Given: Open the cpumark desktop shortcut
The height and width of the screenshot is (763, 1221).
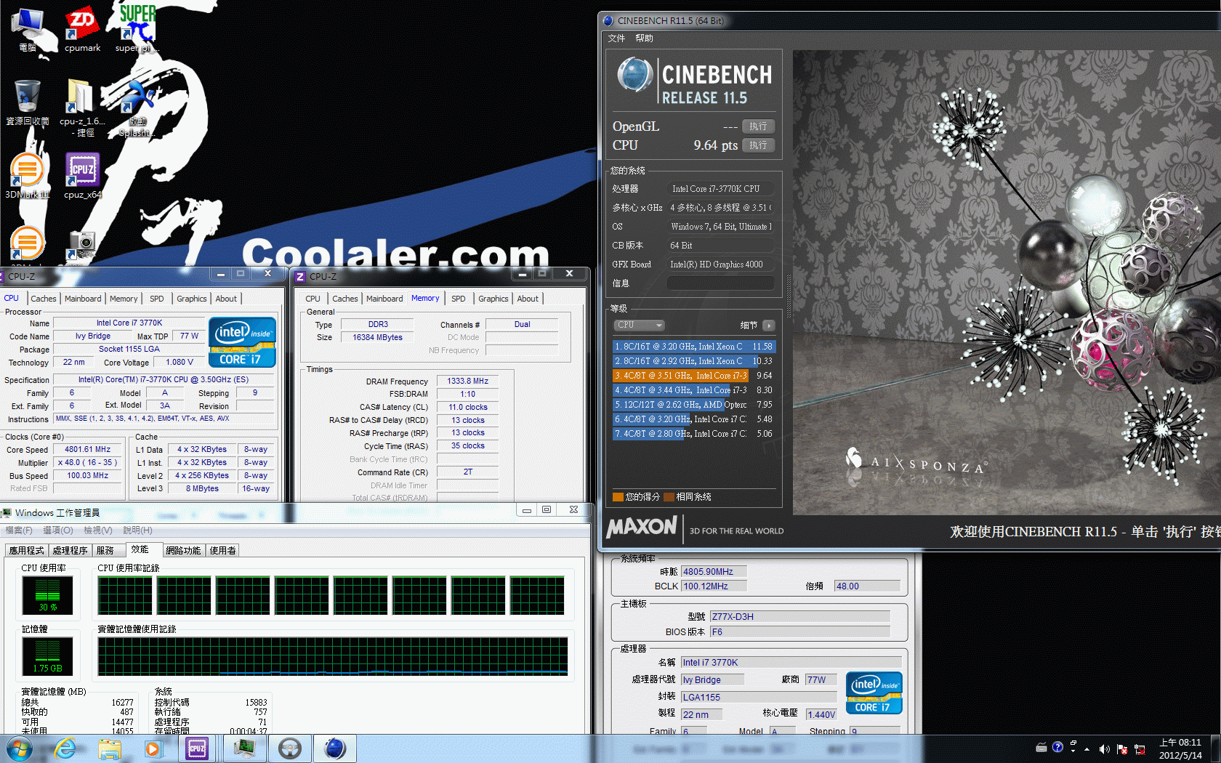Looking at the screenshot, I should pyautogui.click(x=82, y=28).
